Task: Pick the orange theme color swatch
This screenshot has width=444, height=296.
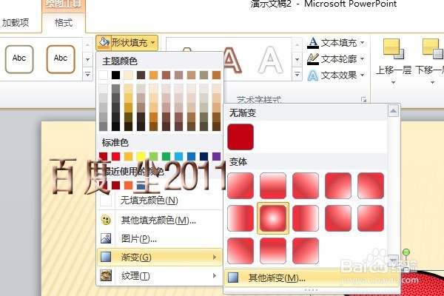Action: pos(153,75)
